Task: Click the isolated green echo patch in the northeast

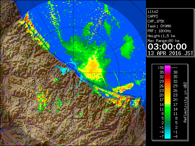Action: point(128,47)
